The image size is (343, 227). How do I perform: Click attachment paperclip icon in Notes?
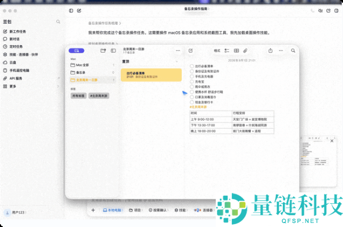coord(245,51)
